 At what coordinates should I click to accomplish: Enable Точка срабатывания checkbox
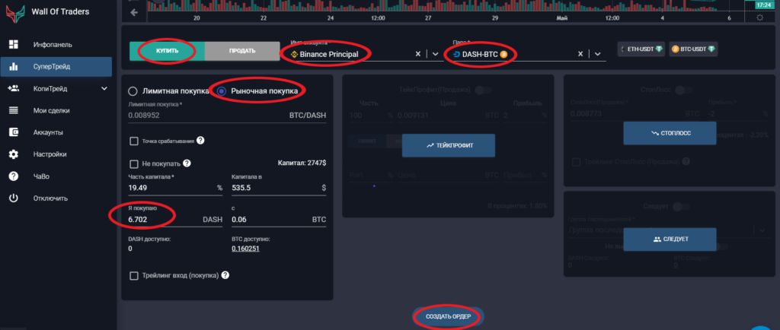134,141
